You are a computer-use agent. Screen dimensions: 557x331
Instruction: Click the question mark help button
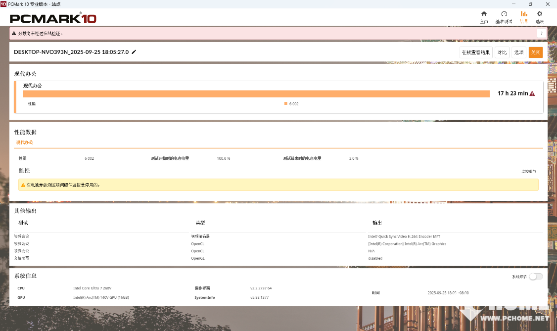point(541,33)
